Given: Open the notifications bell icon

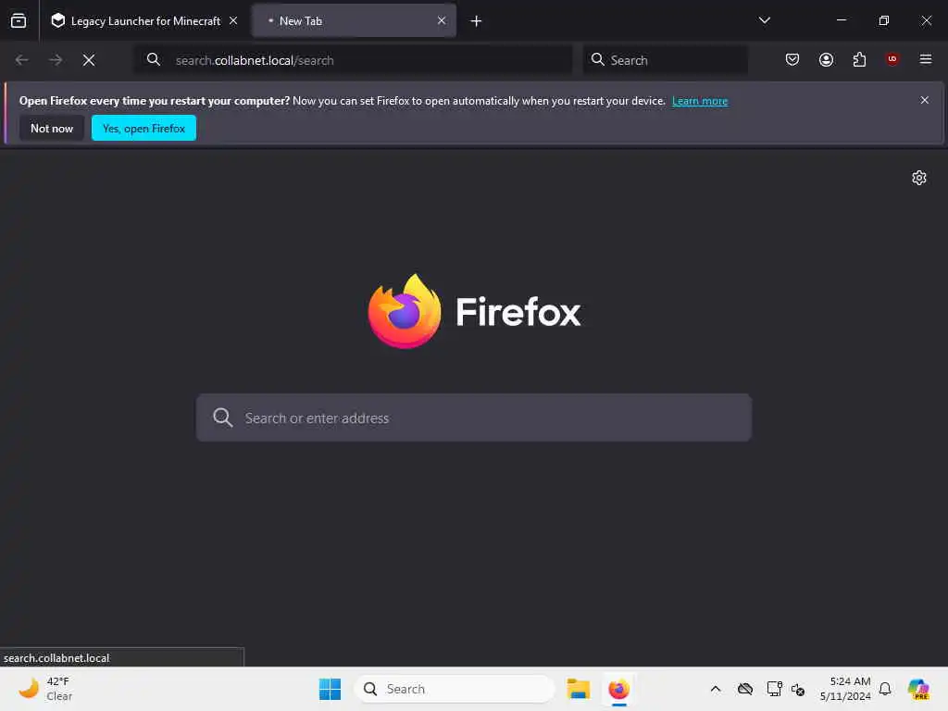Looking at the screenshot, I should click(885, 689).
